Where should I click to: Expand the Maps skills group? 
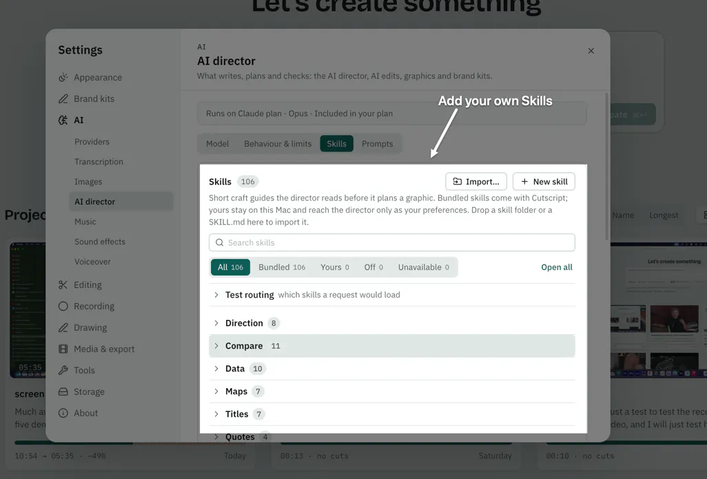392,391
